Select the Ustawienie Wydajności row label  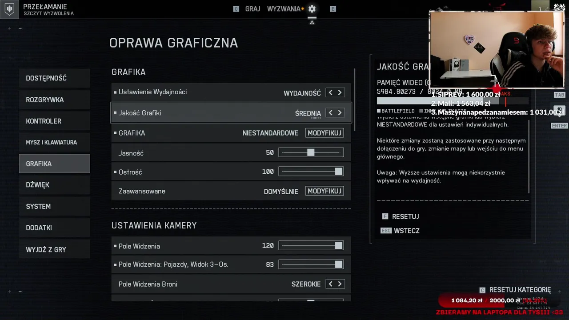[x=152, y=92]
